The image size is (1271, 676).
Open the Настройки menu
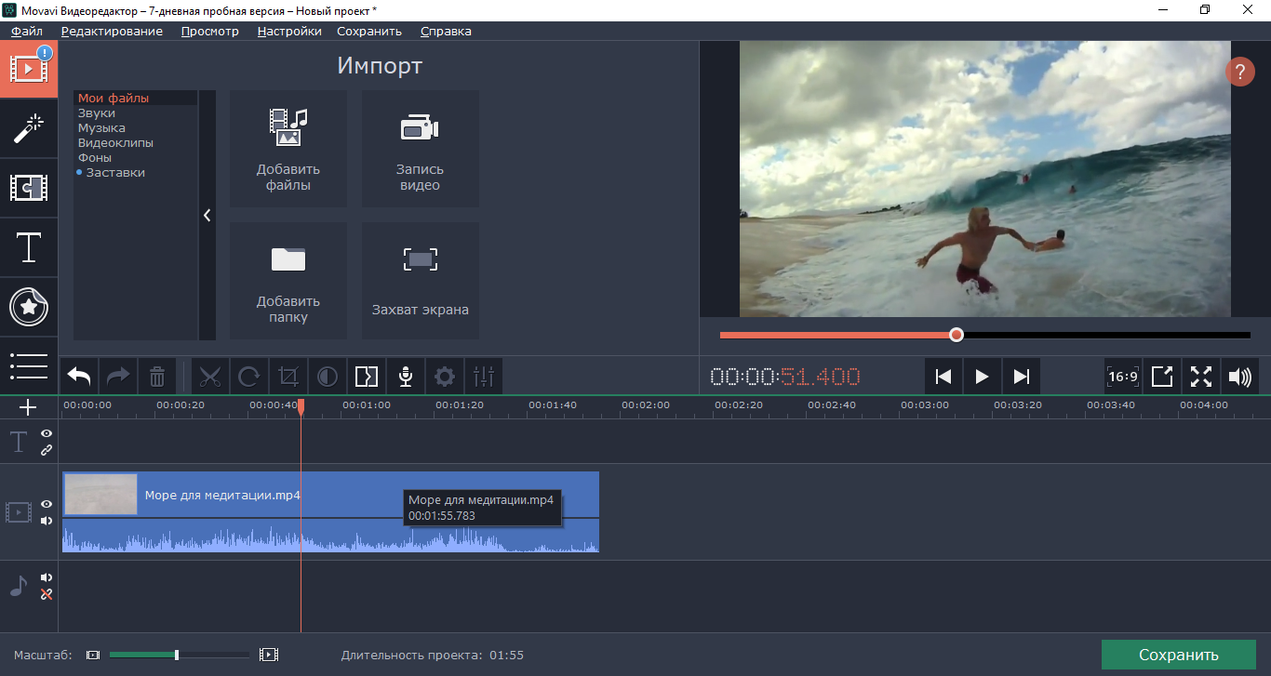coord(289,31)
